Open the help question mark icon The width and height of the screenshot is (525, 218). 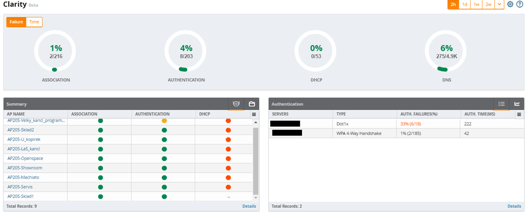[x=519, y=4]
